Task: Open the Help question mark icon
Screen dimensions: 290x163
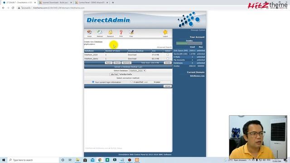Action: click(x=121, y=33)
